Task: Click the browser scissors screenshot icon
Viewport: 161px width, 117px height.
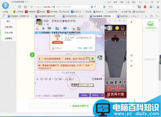Action: (151, 7)
